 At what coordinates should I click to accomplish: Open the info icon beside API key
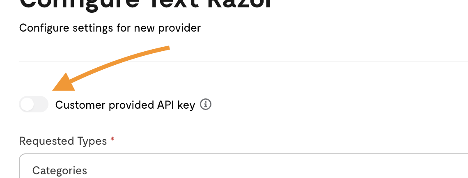(x=206, y=104)
